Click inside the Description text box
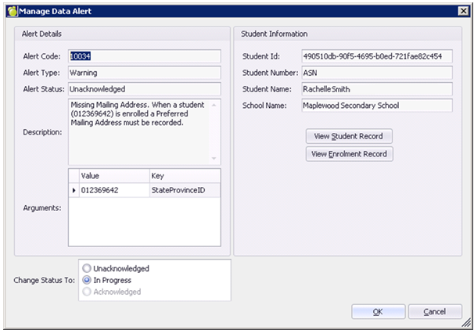 click(x=138, y=131)
